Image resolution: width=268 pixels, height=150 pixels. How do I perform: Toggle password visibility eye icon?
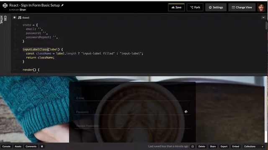tap(186, 112)
